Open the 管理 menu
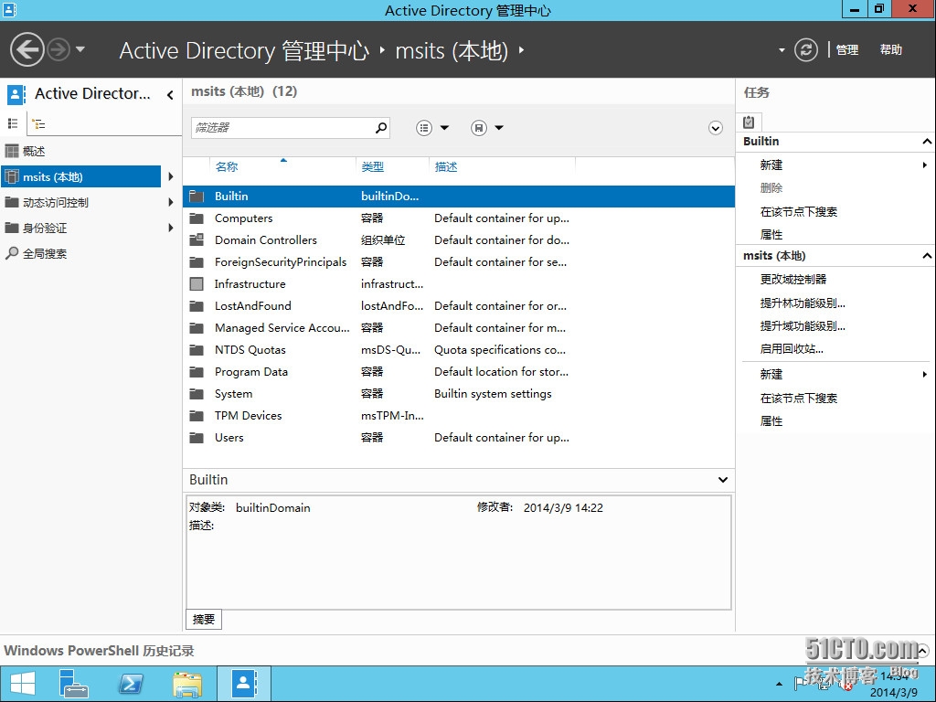 (846, 50)
